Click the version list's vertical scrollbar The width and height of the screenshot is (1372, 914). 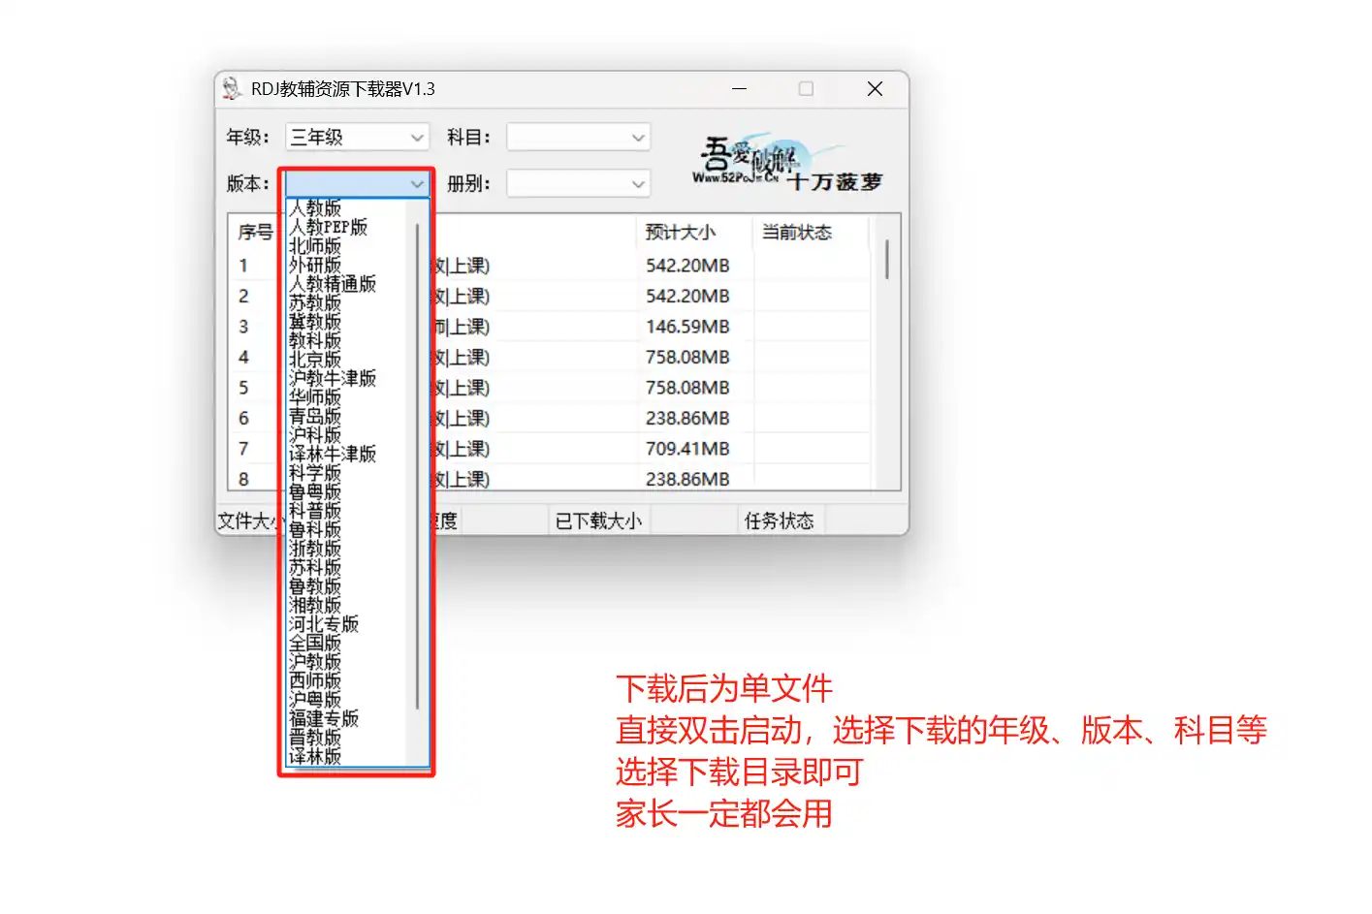[x=417, y=465]
